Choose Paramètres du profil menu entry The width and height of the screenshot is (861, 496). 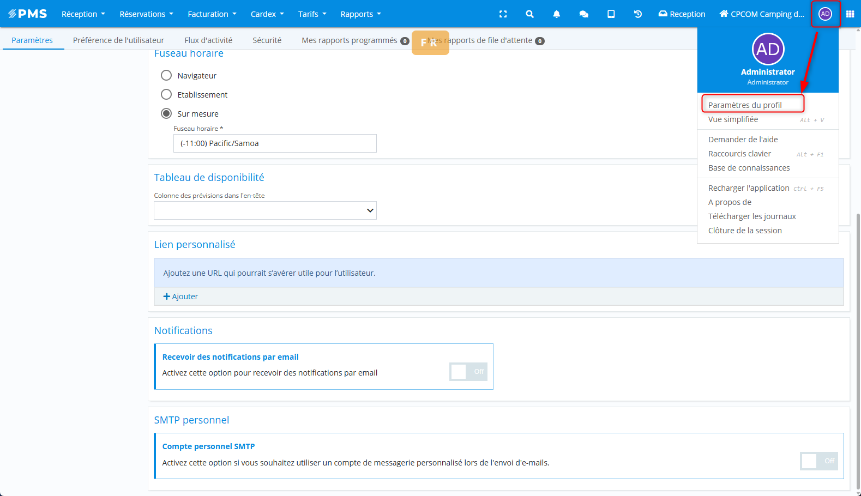[745, 105]
